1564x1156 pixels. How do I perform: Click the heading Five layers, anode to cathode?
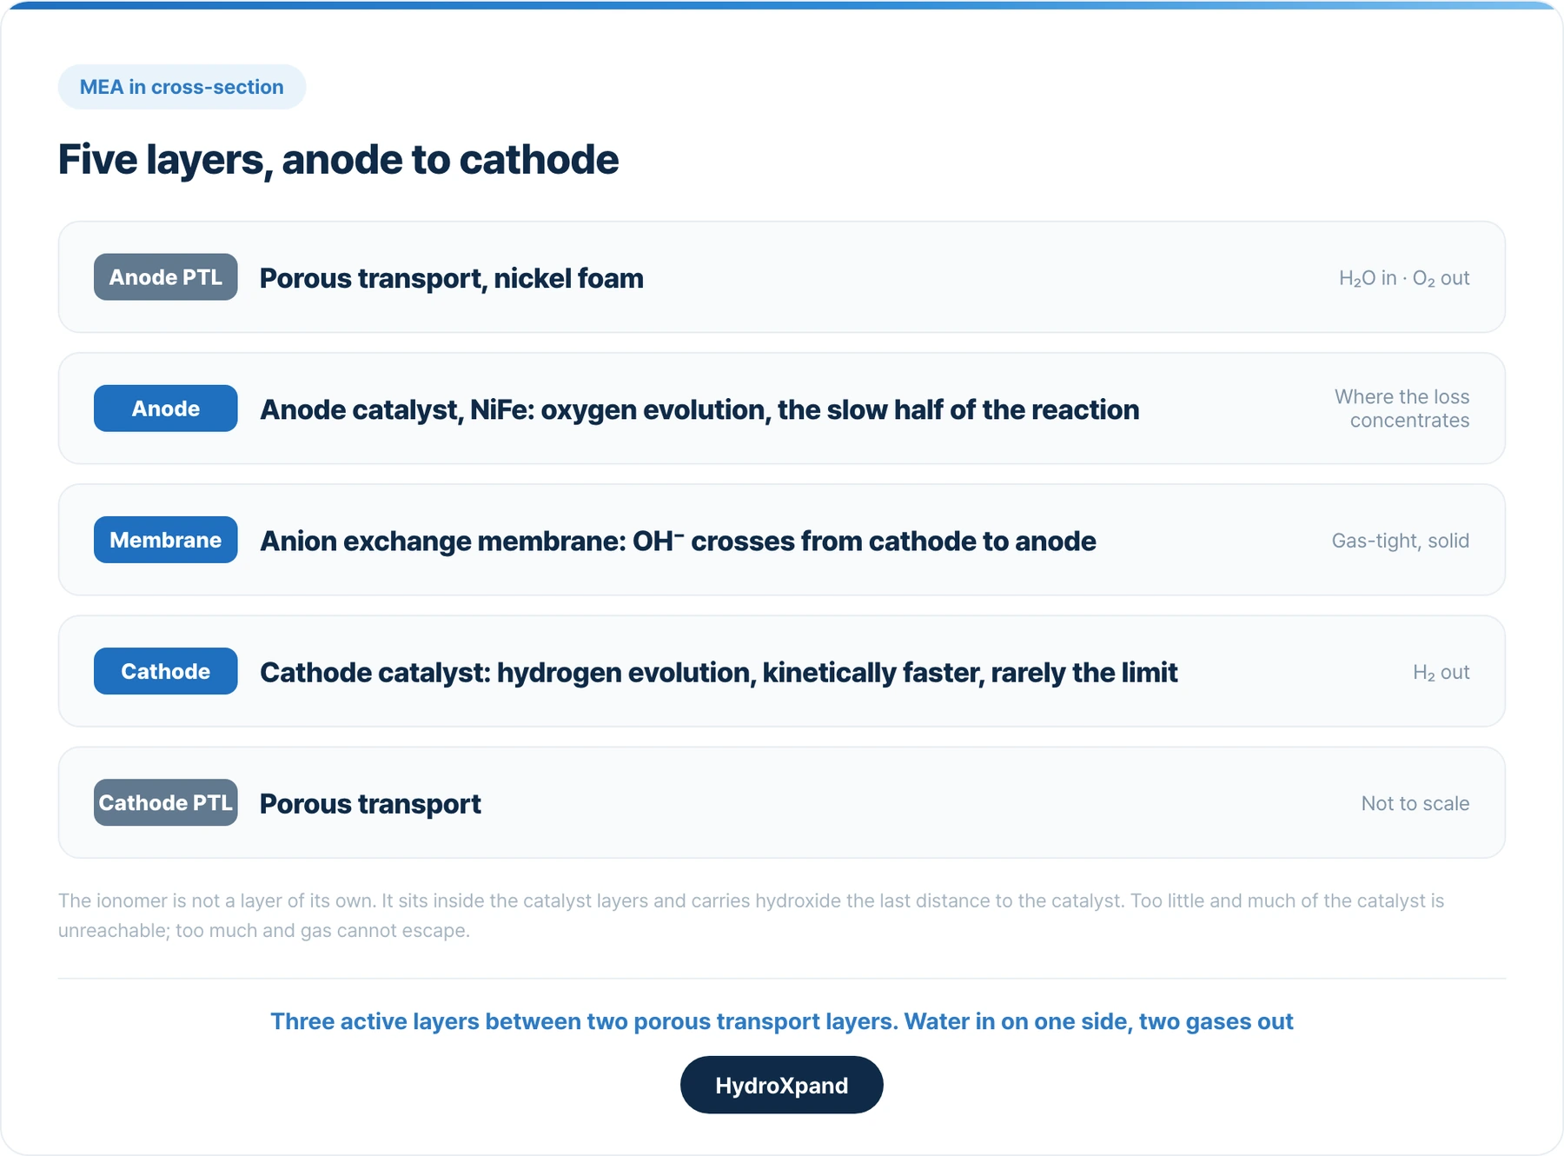pos(338,160)
